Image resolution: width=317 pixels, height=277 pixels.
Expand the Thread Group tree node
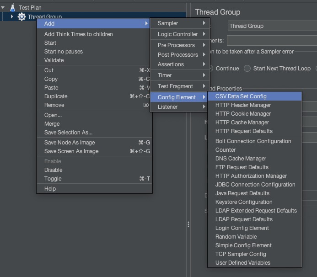12,16
